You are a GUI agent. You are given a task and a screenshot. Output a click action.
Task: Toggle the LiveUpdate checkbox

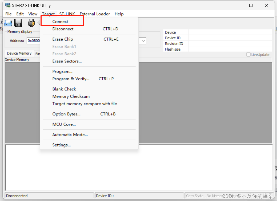248,55
